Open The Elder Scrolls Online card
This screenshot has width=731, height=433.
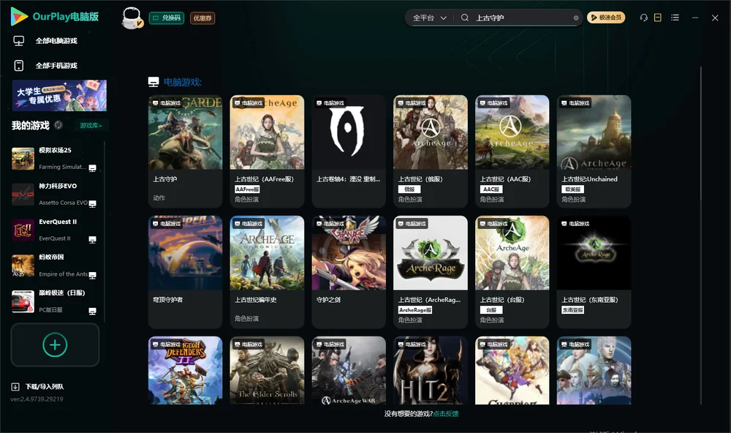click(x=267, y=371)
